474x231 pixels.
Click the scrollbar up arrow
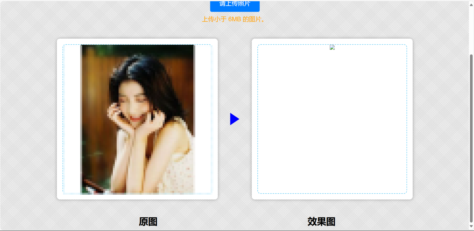(x=471, y=5)
